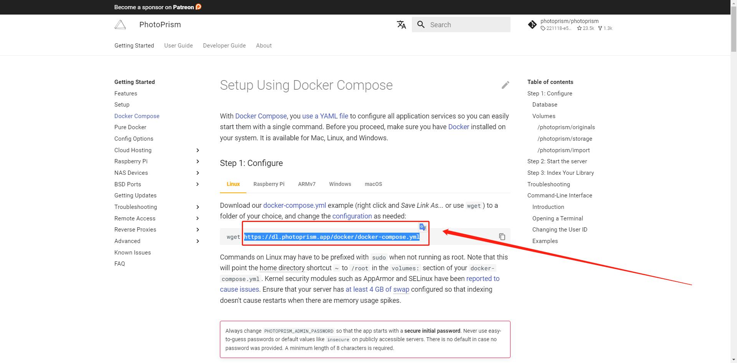
Task: Expand the NAS Devices section
Action: 198,173
